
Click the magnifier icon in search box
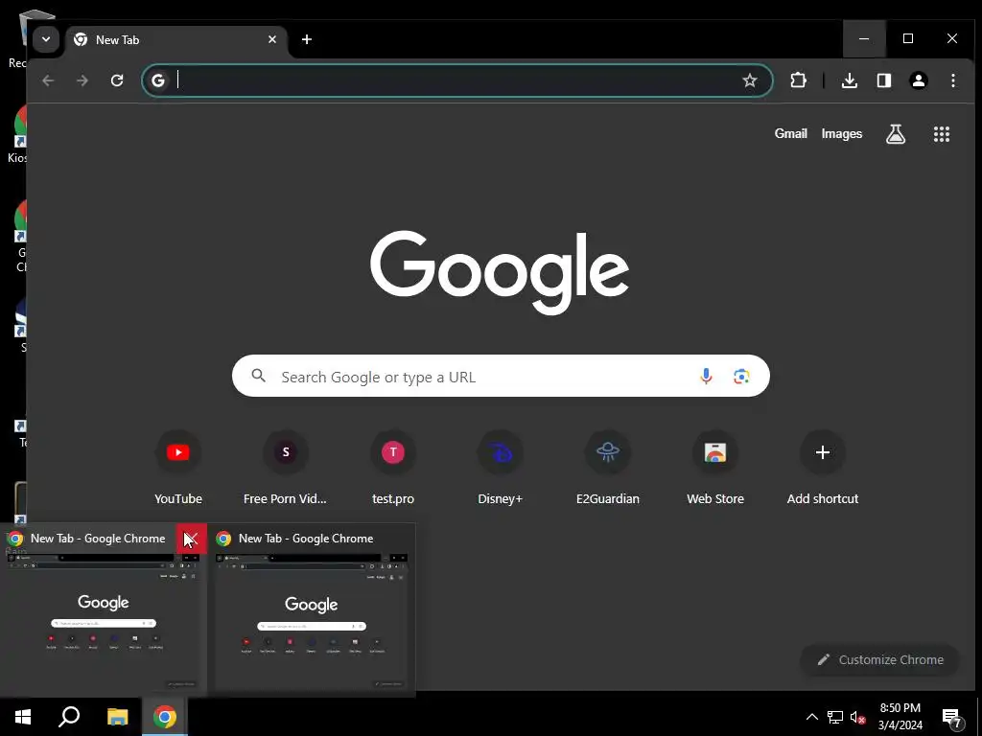coord(259,376)
